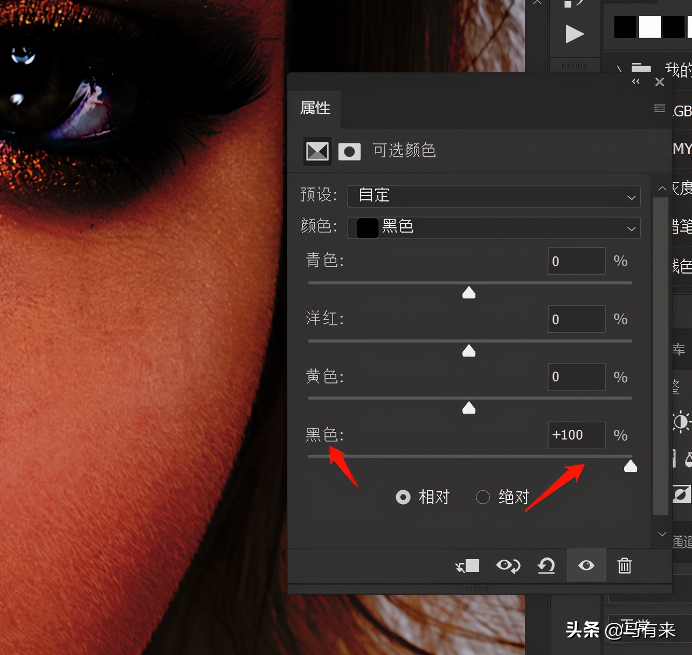
Task: Click the 黄色 slider handle
Action: point(469,408)
